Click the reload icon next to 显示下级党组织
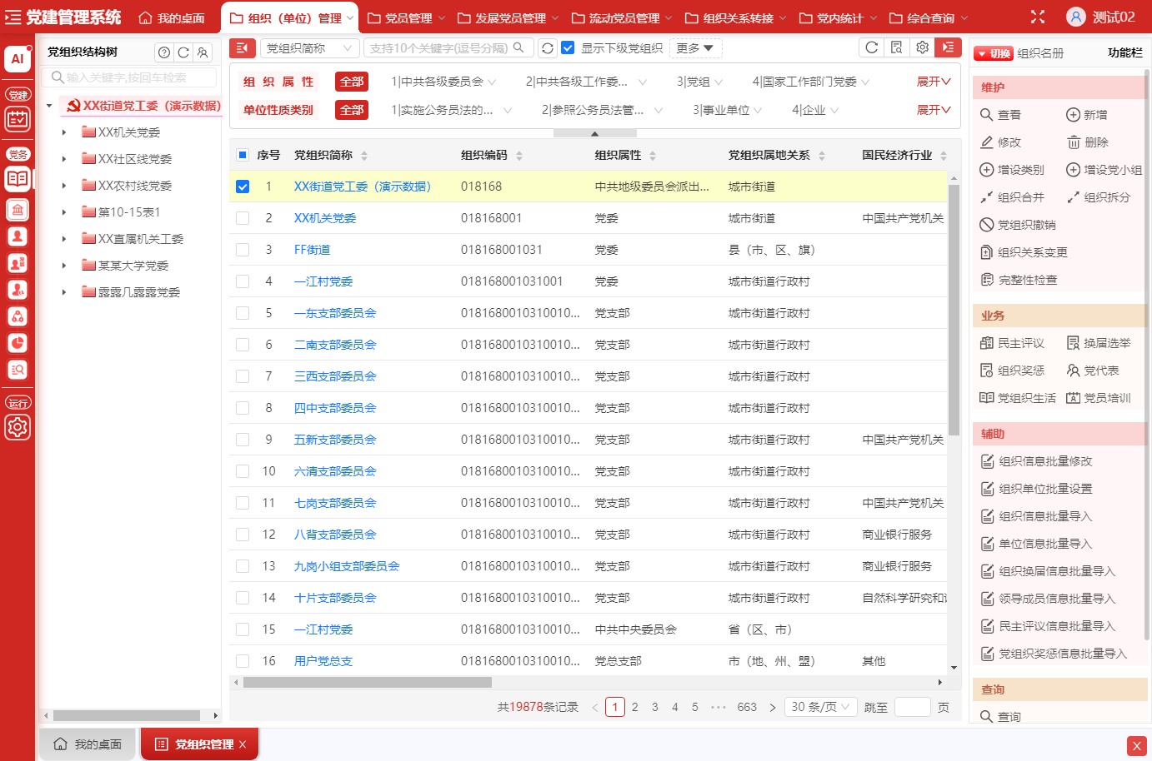The image size is (1152, 761). click(548, 48)
